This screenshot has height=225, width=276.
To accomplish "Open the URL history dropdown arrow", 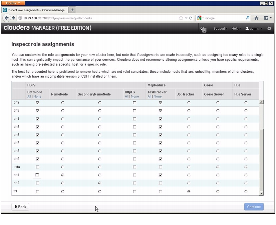I will (186, 18).
